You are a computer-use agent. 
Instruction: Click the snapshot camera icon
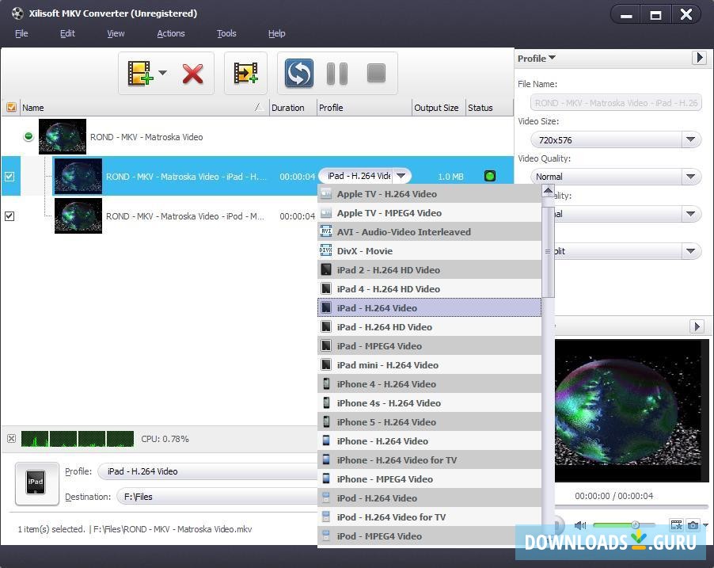point(693,524)
